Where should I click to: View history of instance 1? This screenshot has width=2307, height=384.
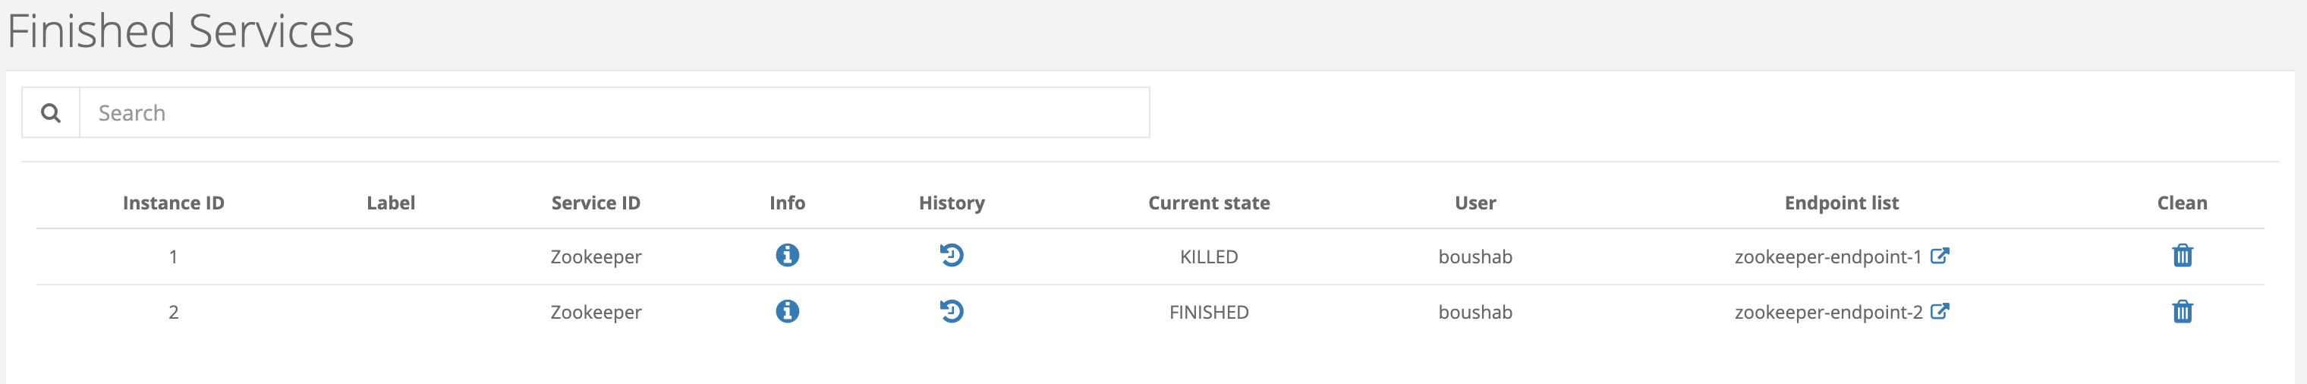(951, 255)
